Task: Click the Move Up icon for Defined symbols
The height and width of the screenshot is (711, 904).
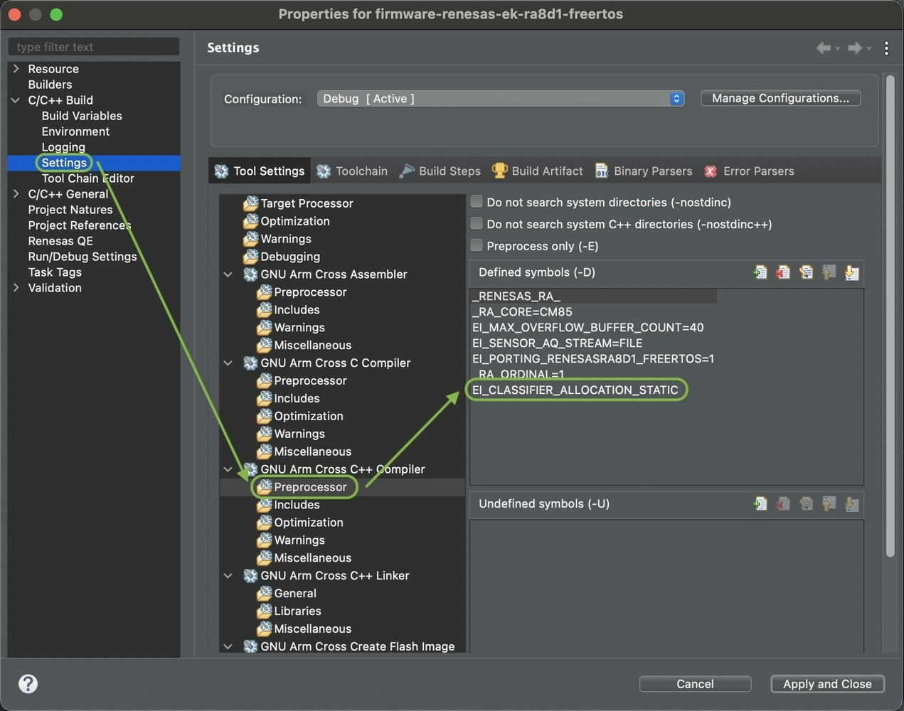Action: pos(829,272)
